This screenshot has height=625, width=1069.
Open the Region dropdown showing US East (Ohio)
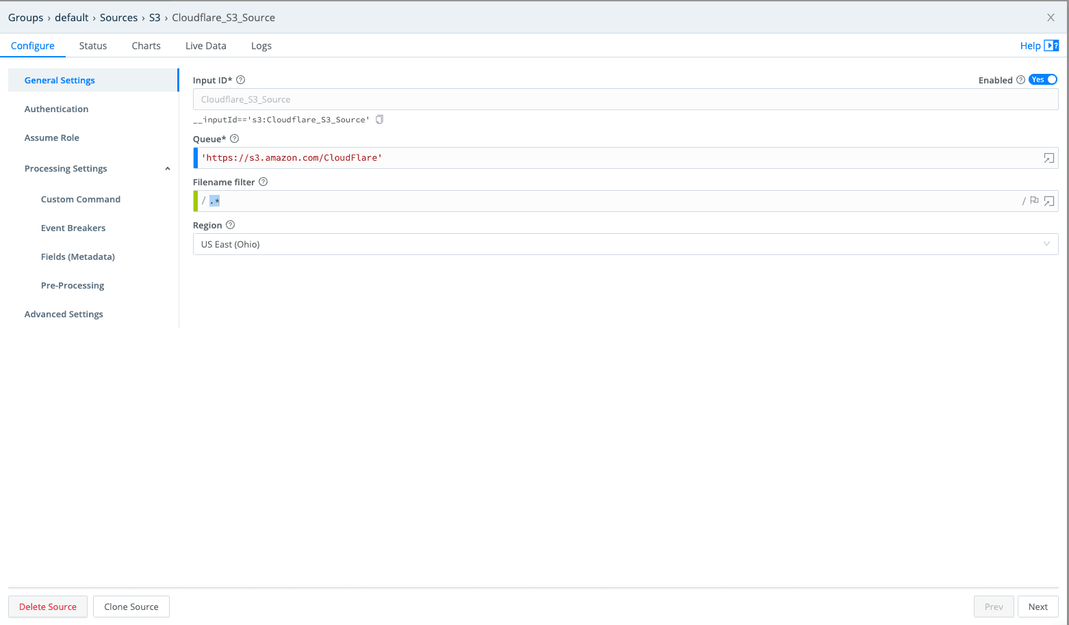(x=625, y=244)
